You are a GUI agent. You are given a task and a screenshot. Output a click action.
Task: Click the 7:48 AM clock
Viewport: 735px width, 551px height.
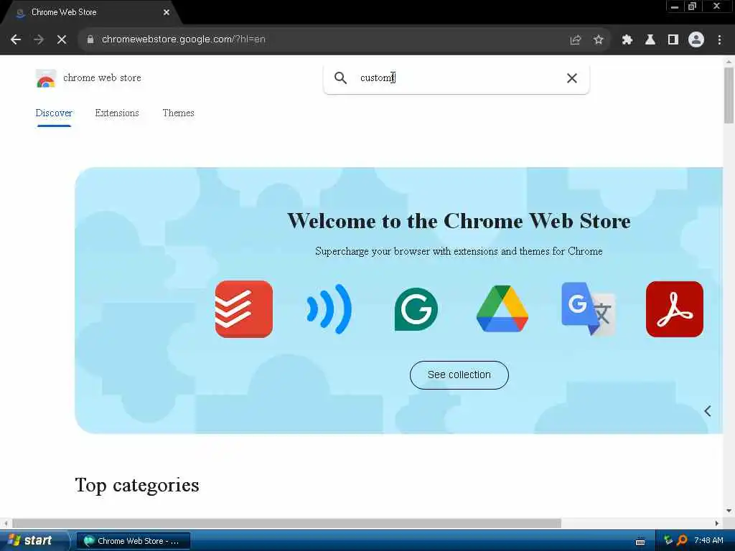coord(708,540)
